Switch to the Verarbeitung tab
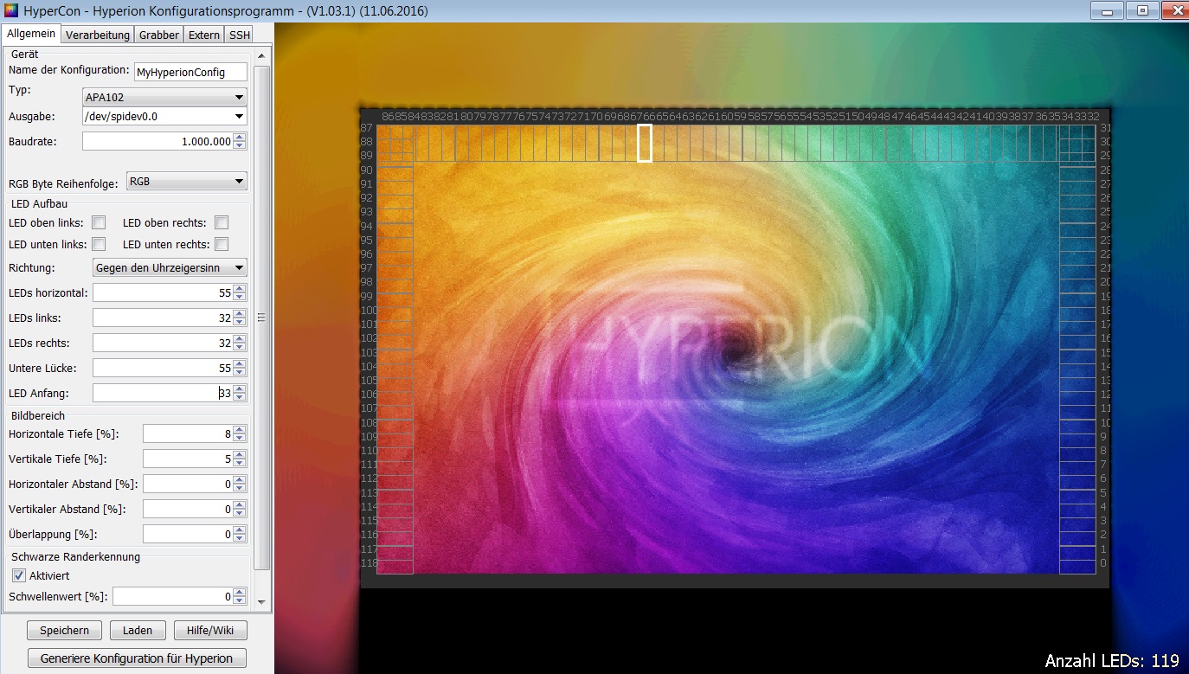The width and height of the screenshot is (1189, 674). [98, 35]
